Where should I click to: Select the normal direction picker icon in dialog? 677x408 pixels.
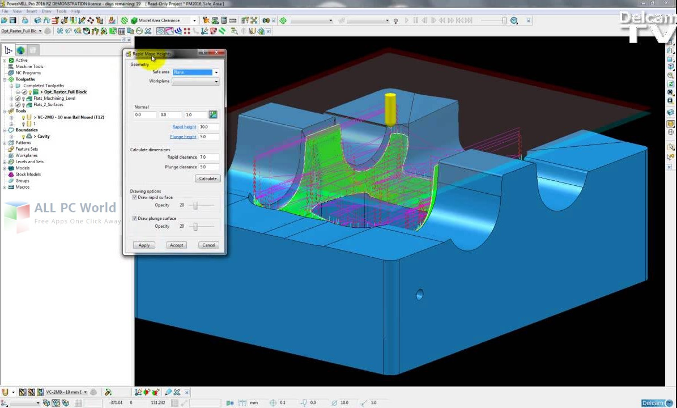[213, 114]
